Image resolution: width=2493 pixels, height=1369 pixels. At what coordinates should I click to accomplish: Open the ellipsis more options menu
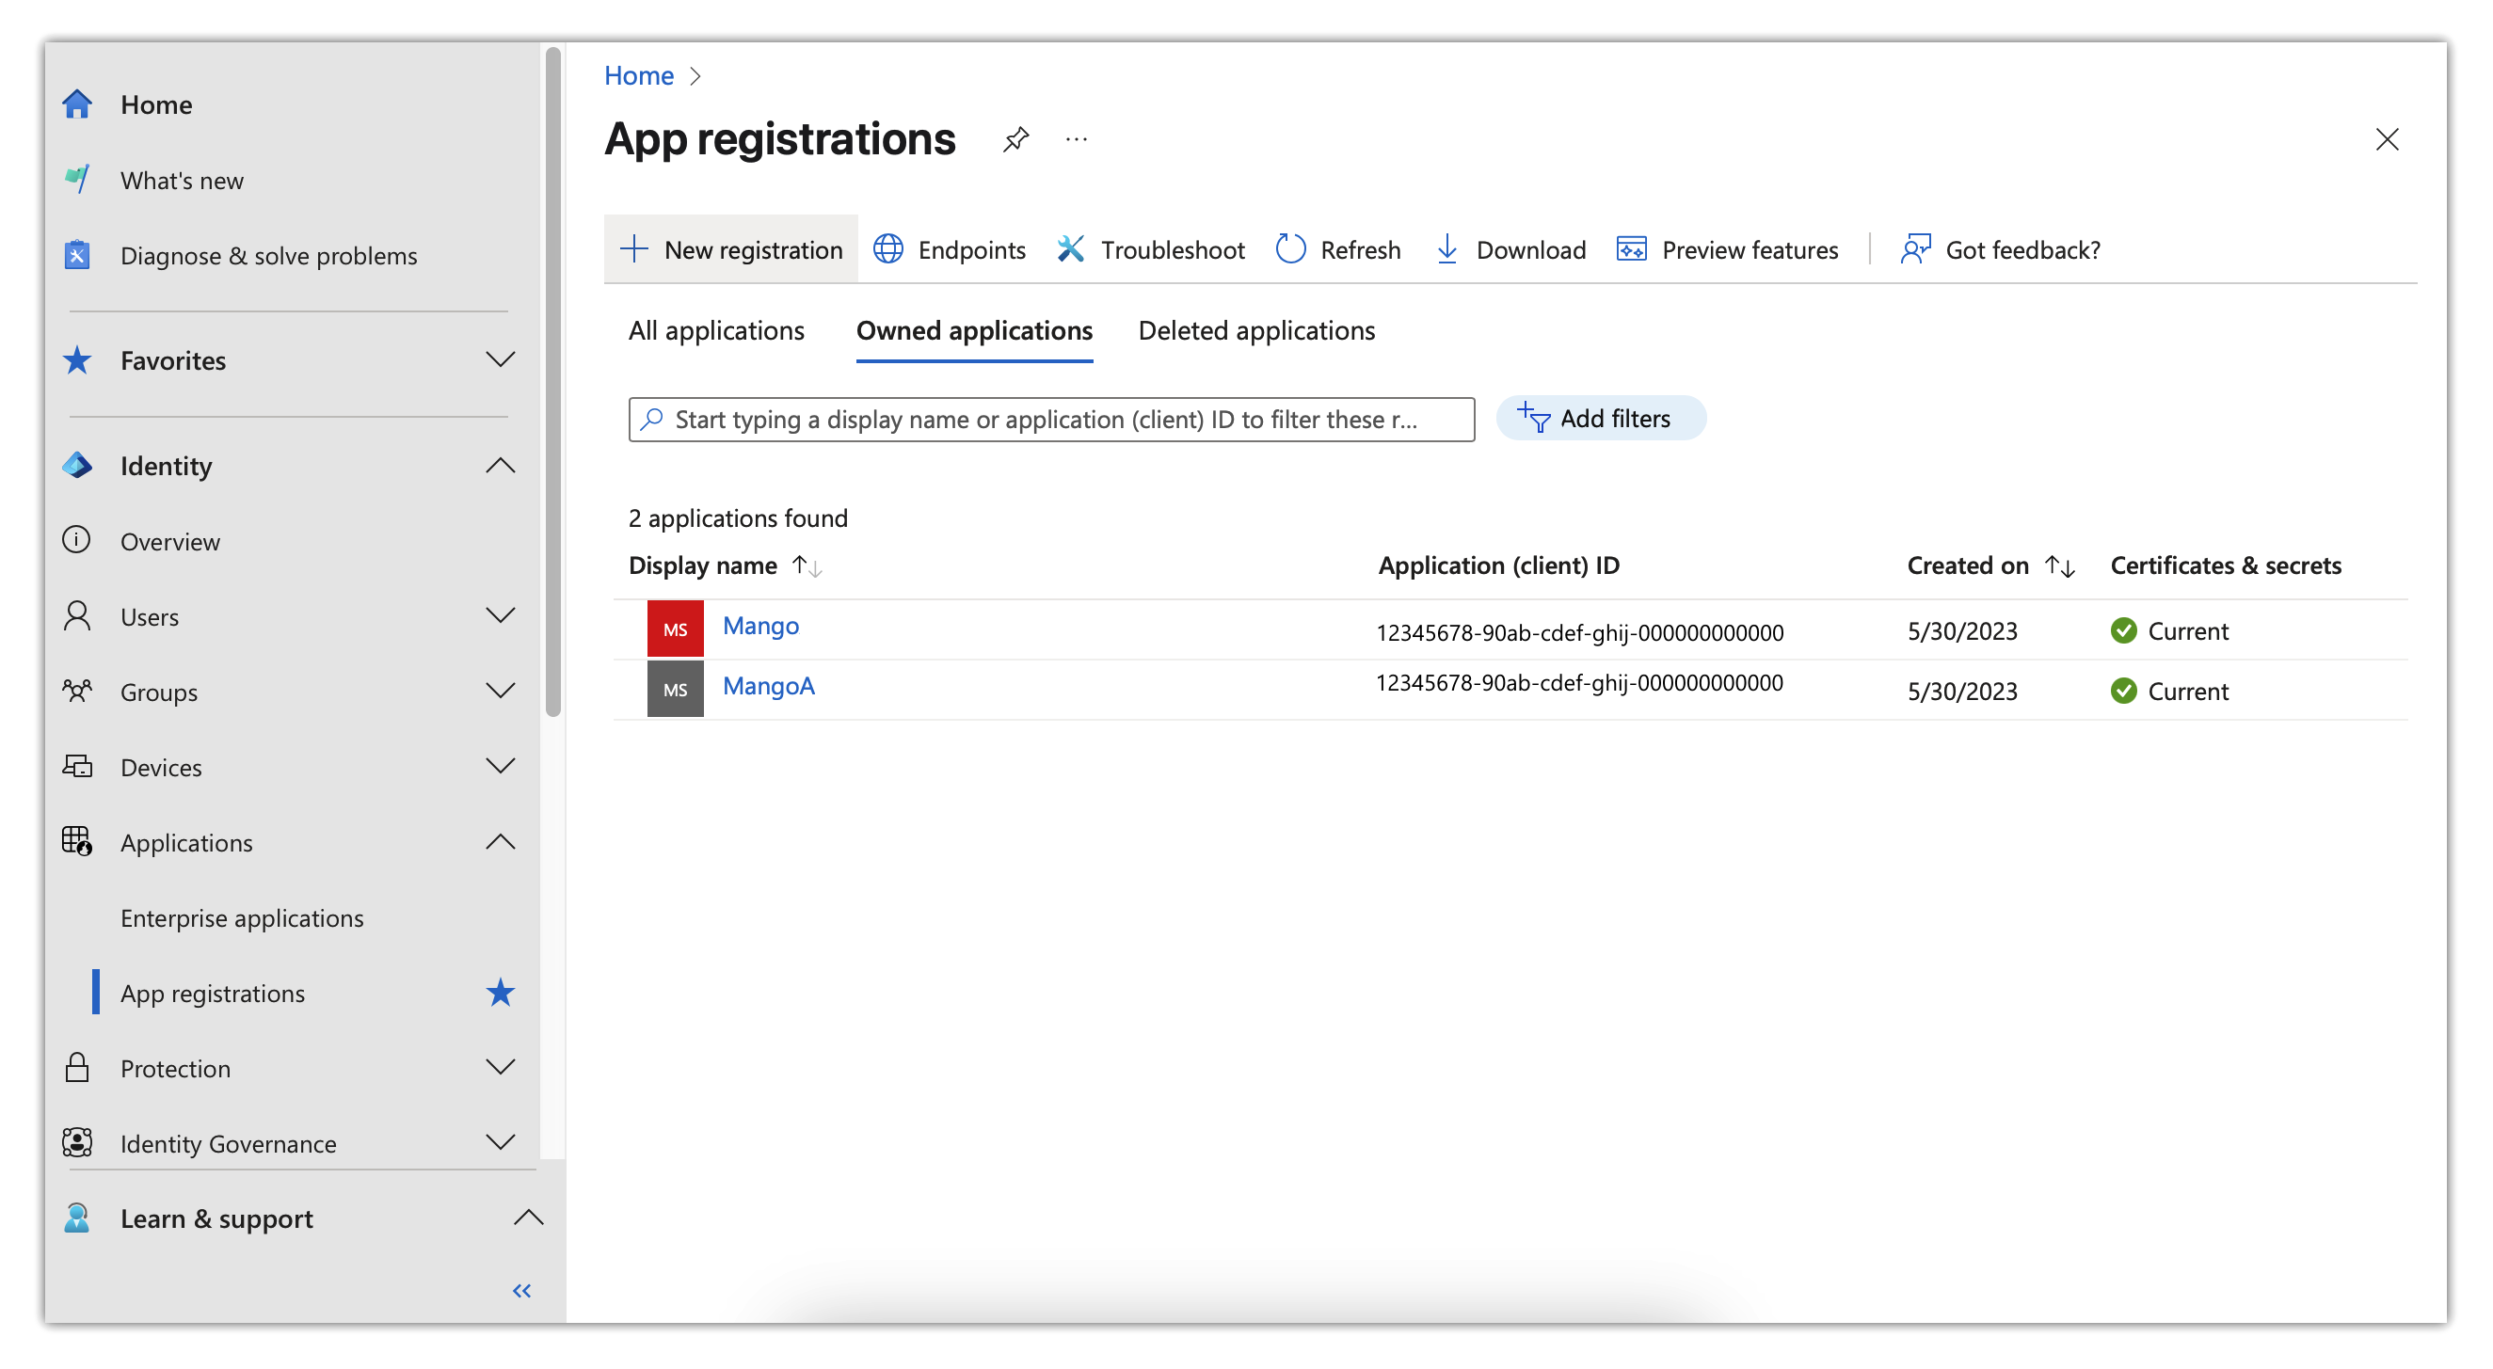tap(1077, 139)
